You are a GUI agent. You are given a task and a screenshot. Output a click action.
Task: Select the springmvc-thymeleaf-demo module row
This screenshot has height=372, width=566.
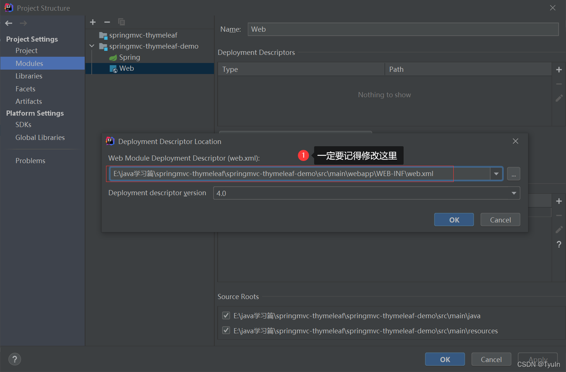(x=150, y=46)
